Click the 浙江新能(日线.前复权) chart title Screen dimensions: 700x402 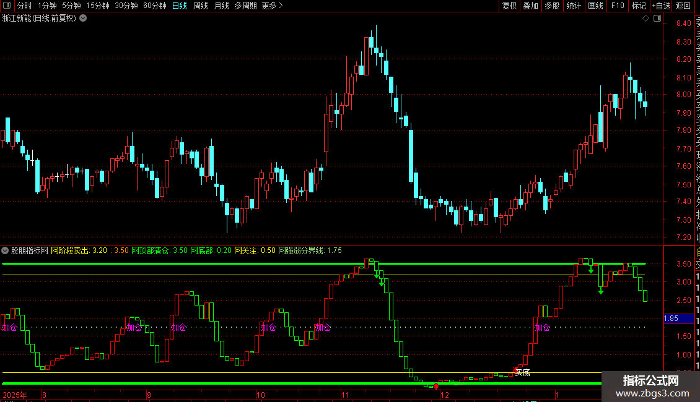point(39,19)
